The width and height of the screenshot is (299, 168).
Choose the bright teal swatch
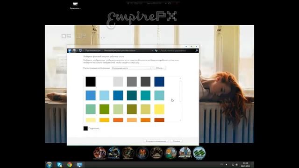(145, 95)
